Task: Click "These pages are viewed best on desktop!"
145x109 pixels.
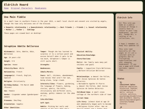Action: point(23,33)
